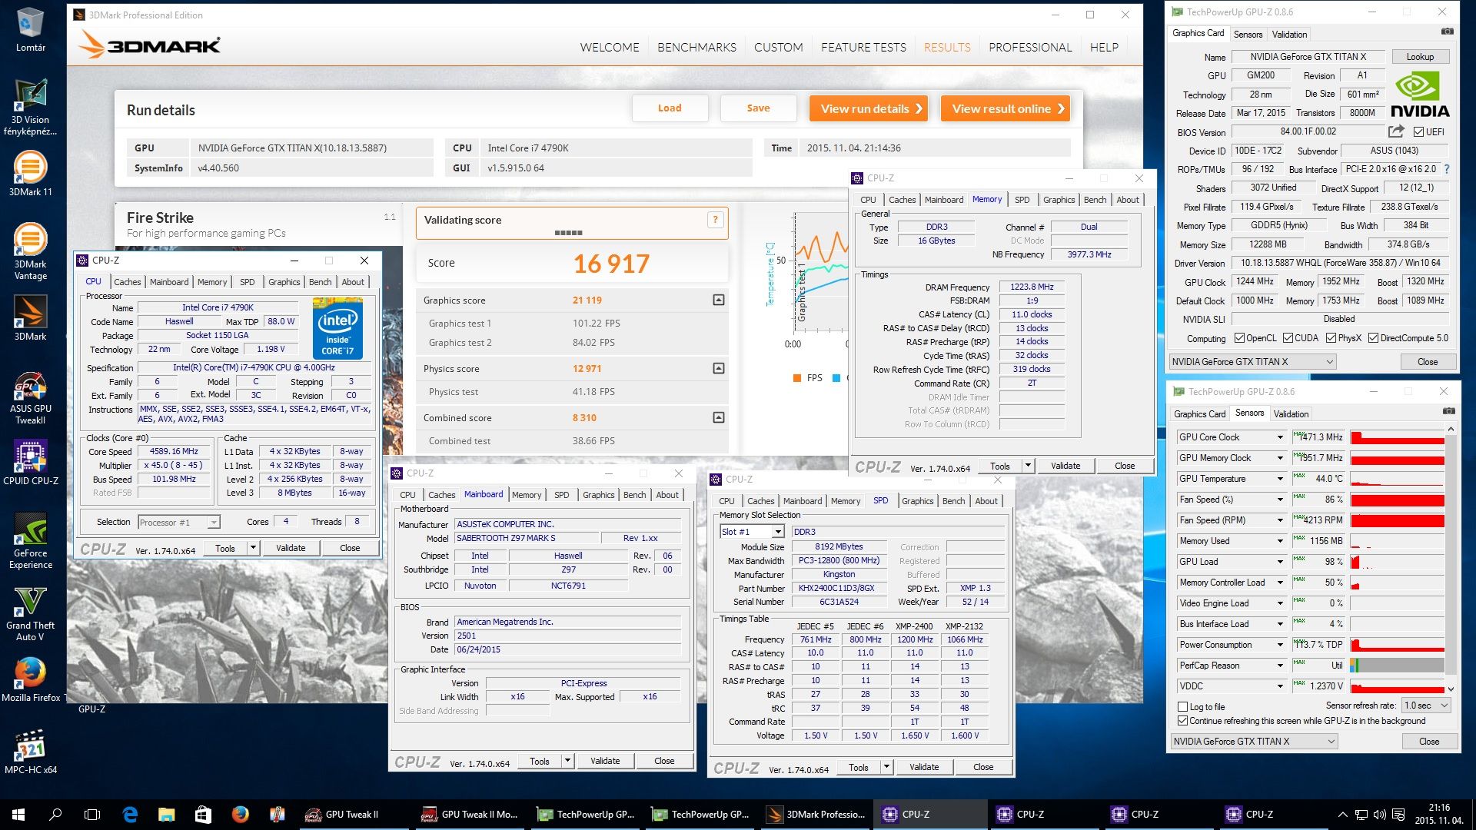
Task: Launch ASUS GPU TweakII desktop icon
Action: pos(30,397)
